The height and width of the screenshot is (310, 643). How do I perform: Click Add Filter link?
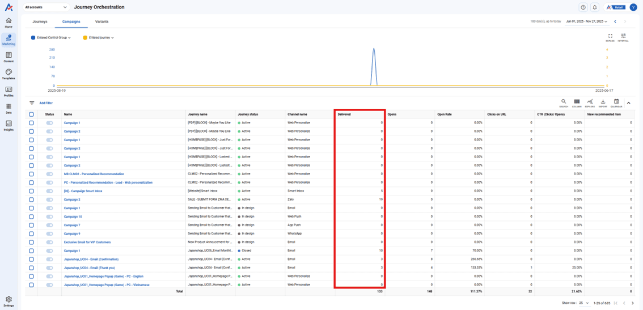(x=46, y=103)
